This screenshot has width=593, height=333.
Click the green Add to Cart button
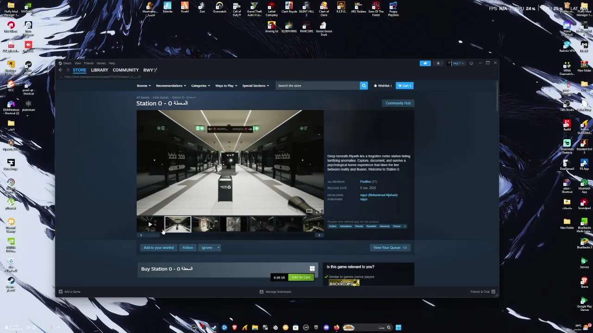tap(301, 277)
